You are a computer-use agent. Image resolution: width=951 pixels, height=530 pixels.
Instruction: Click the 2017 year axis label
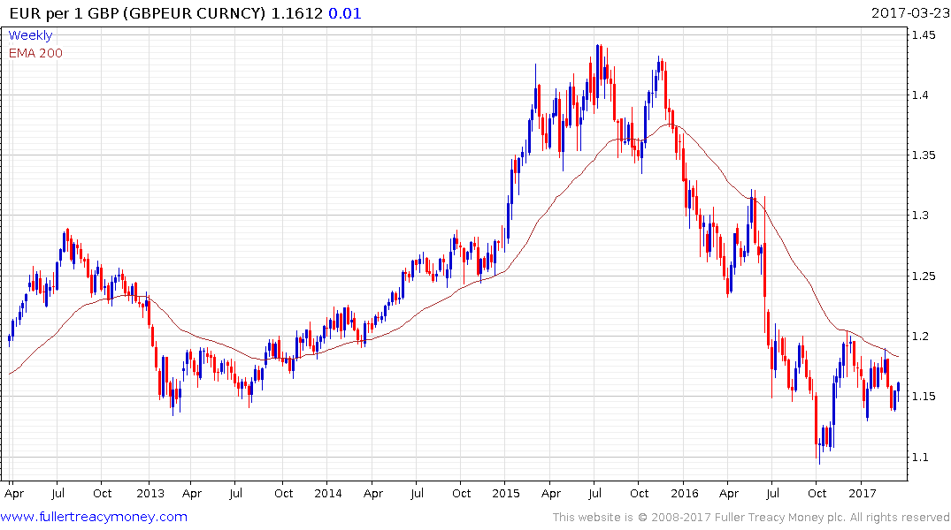tap(863, 493)
